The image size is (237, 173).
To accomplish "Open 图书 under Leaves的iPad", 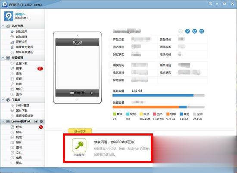I will click(x=19, y=148).
